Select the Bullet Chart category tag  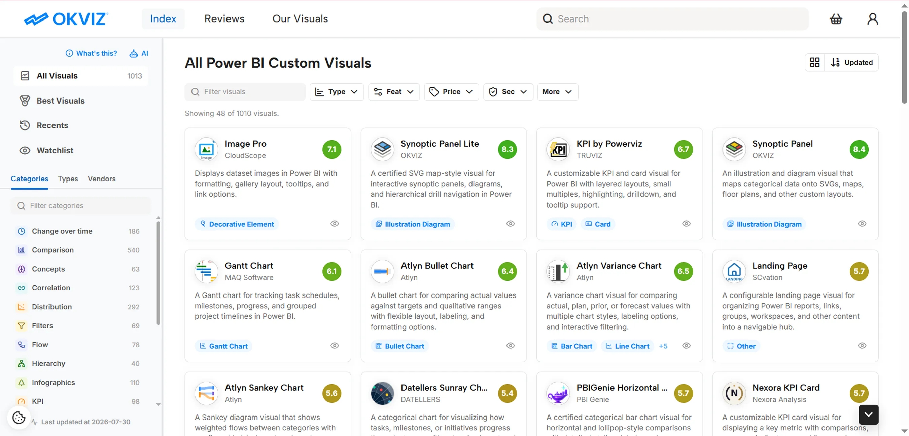tap(400, 346)
